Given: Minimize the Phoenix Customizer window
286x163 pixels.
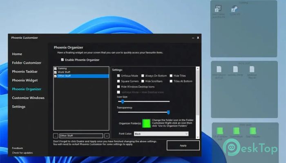Looking at the screenshot, I should [x=193, y=38].
